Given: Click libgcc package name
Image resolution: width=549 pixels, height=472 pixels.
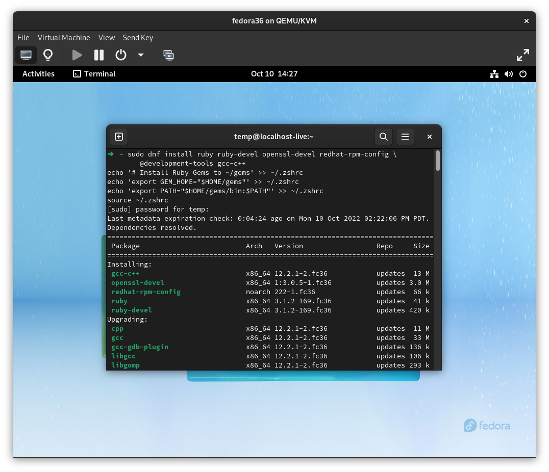Looking at the screenshot, I should coord(123,356).
